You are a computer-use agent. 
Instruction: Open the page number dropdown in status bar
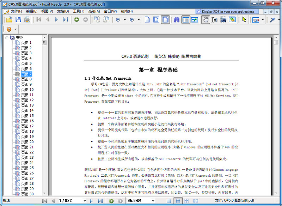coord(85,201)
